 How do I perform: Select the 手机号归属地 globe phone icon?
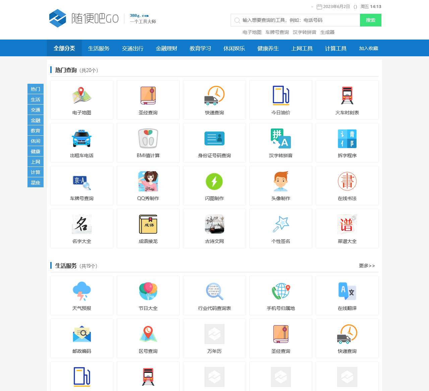click(281, 291)
